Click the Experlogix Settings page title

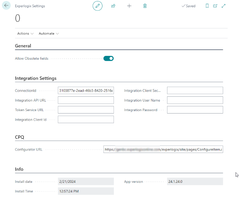[x=30, y=6]
